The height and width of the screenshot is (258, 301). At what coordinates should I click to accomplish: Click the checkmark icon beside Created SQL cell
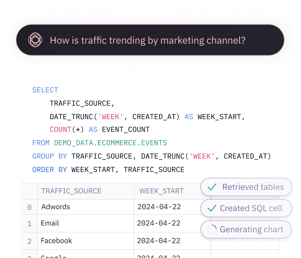tap(212, 208)
